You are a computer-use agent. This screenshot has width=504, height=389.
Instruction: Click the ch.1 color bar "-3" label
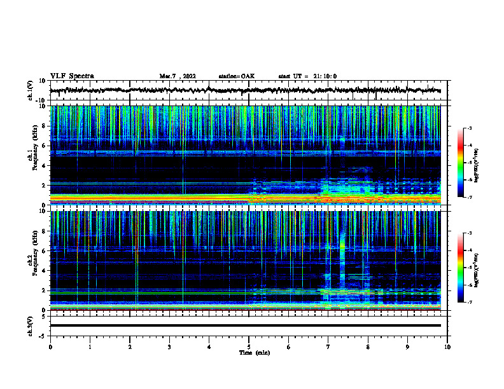[x=469, y=128]
